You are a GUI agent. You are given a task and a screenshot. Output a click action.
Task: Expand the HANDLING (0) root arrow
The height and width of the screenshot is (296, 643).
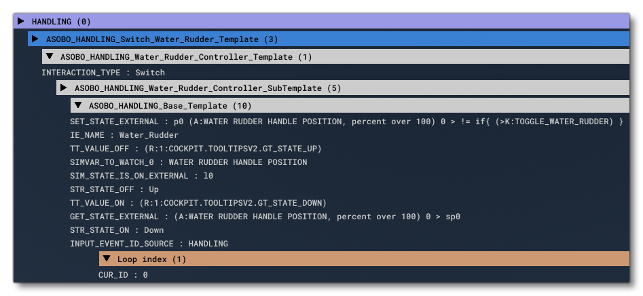pos(21,22)
